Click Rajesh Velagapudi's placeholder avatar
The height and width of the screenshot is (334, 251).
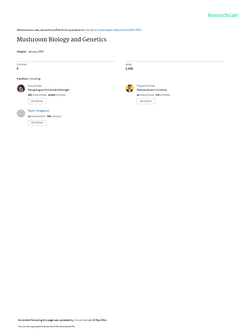pos(21,113)
